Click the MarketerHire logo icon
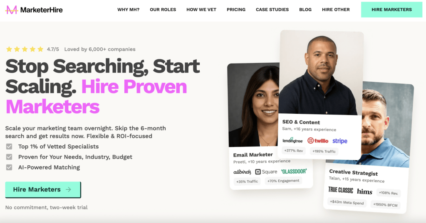The width and height of the screenshot is (426, 223). (11, 10)
